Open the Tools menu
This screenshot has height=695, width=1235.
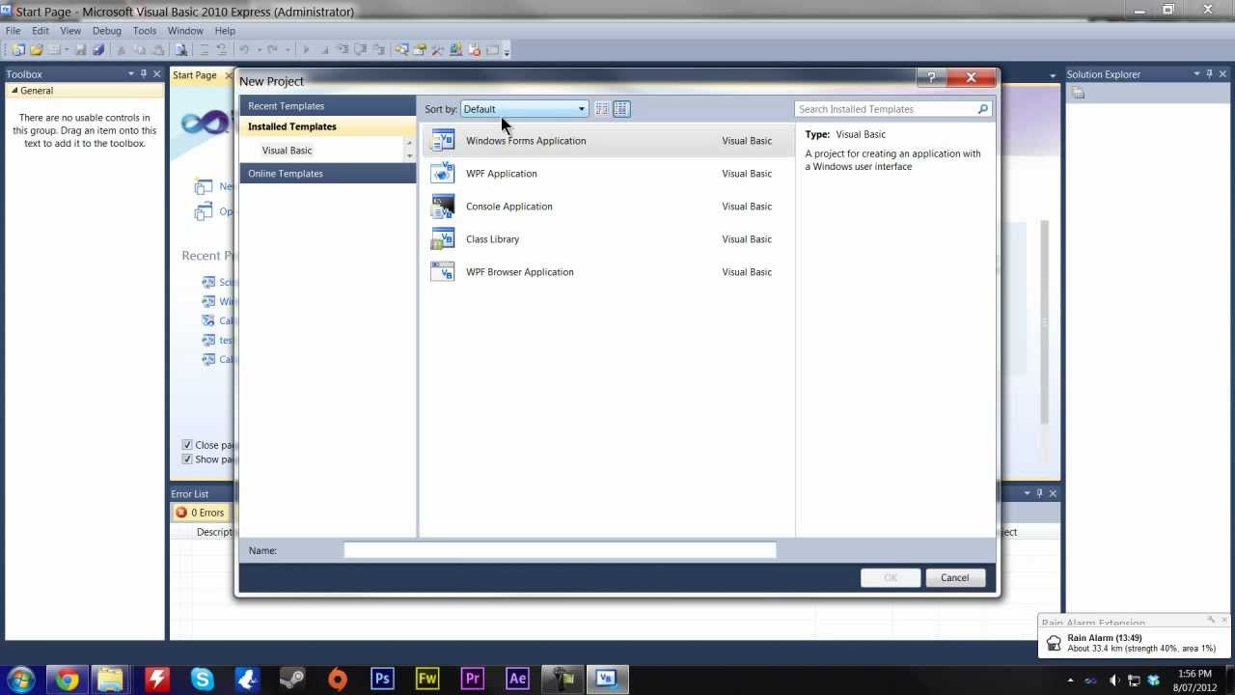click(145, 31)
